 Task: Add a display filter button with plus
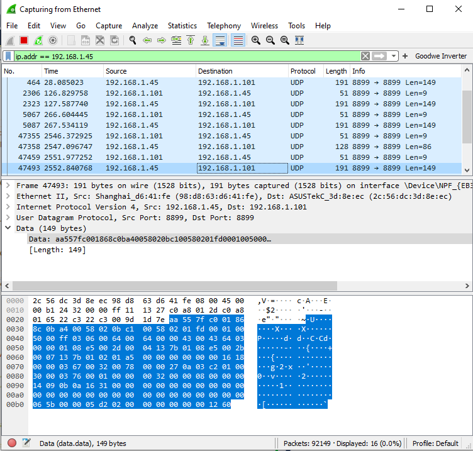pyautogui.click(x=405, y=56)
